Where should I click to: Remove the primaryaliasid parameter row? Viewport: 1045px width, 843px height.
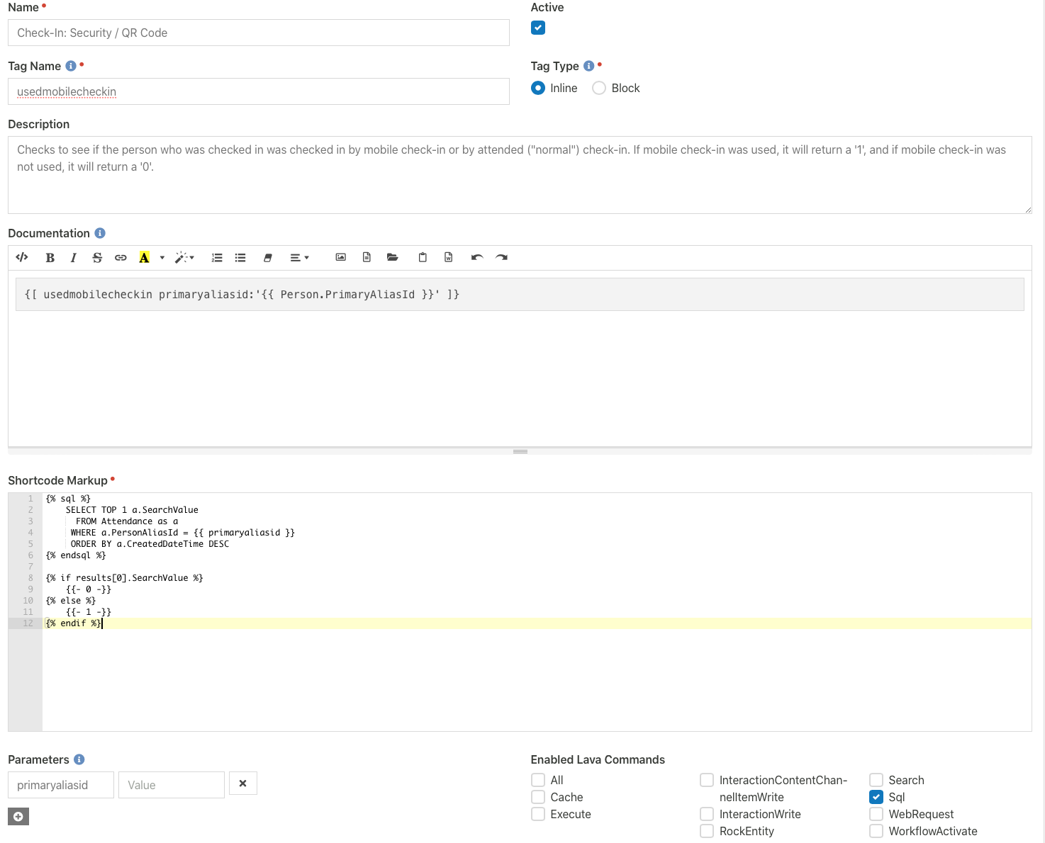pyautogui.click(x=243, y=783)
